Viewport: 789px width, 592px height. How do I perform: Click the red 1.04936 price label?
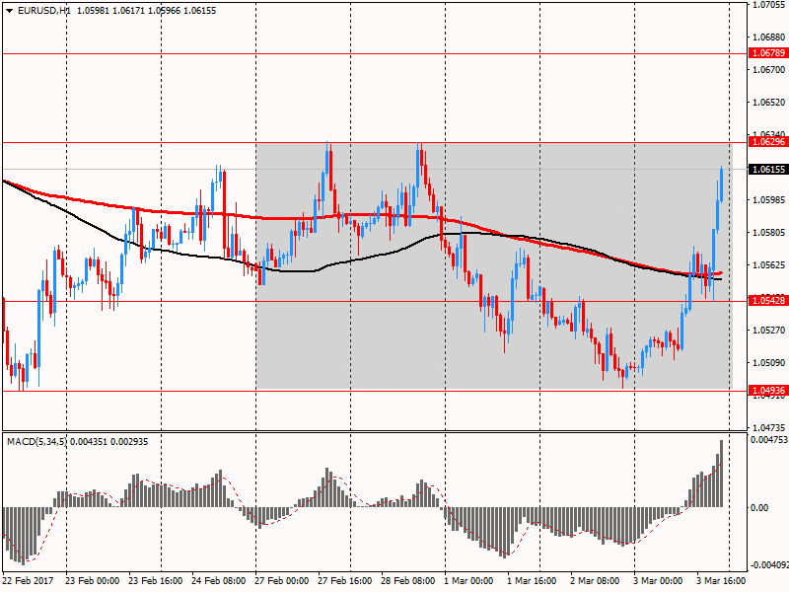[767, 391]
